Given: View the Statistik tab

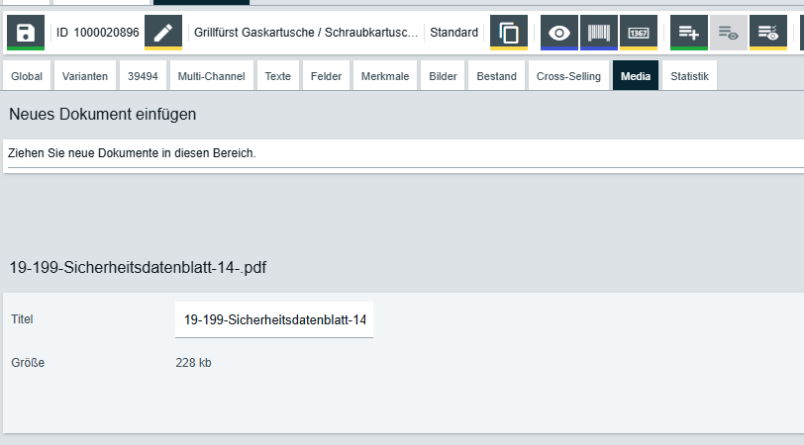Looking at the screenshot, I should 689,76.
